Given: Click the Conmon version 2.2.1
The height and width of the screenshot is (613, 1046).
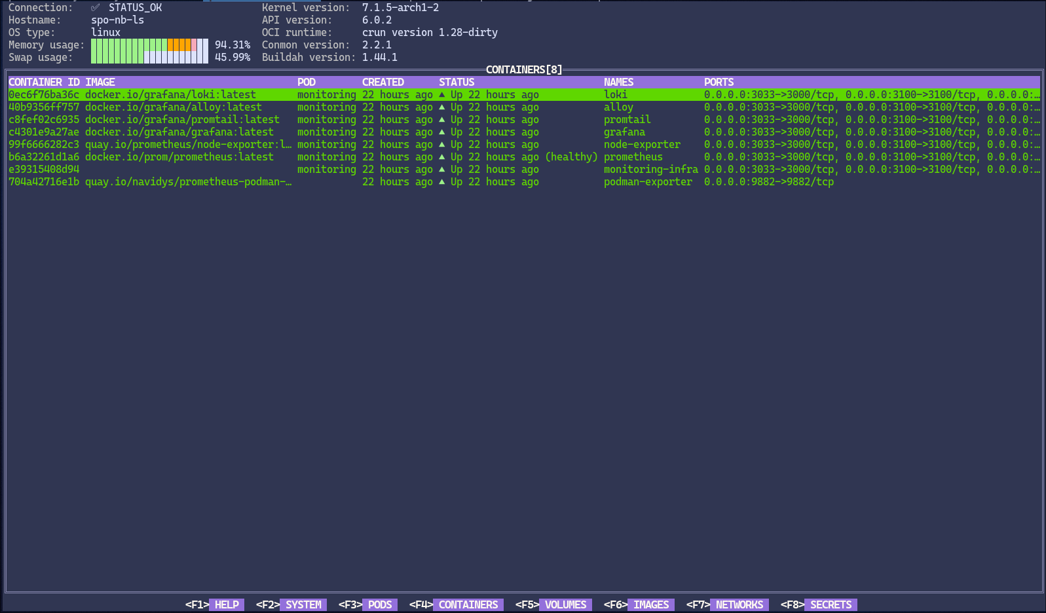Looking at the screenshot, I should [x=377, y=45].
